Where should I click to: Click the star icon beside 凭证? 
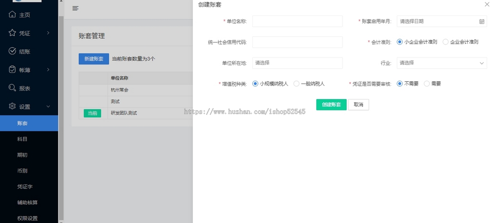pos(12,33)
